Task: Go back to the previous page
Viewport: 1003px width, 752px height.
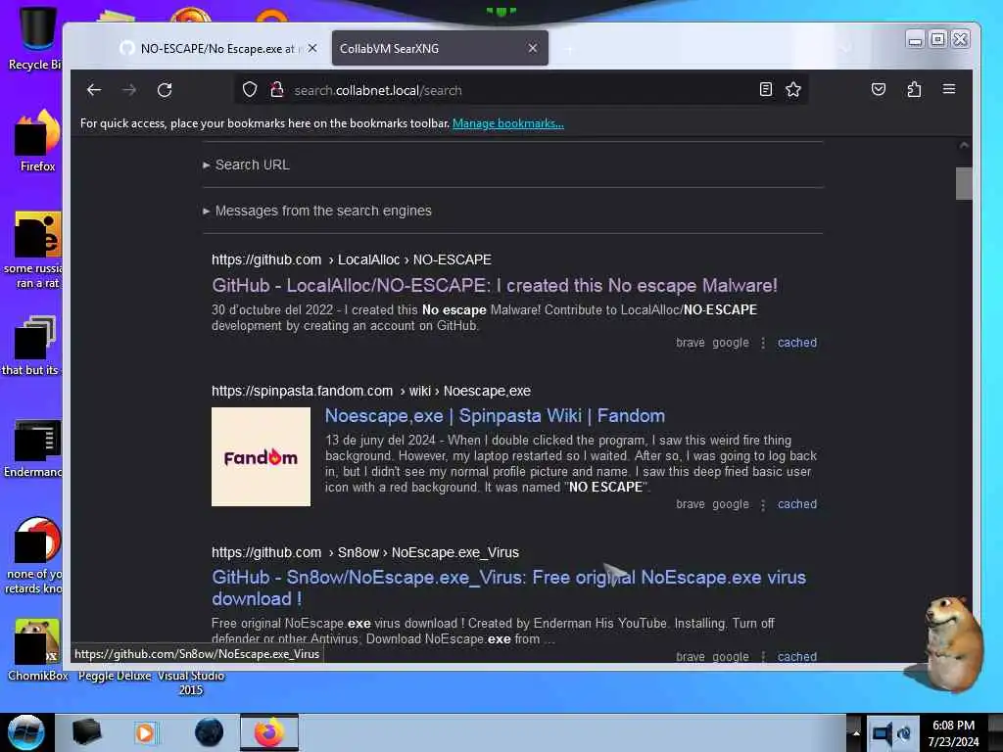Action: click(x=94, y=90)
